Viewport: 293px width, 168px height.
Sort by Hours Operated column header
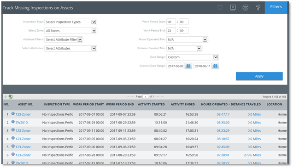point(214,104)
